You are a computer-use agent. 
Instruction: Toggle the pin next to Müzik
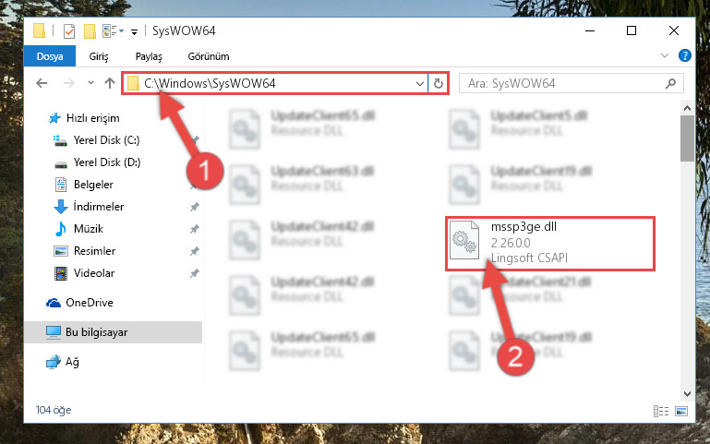coord(194,229)
